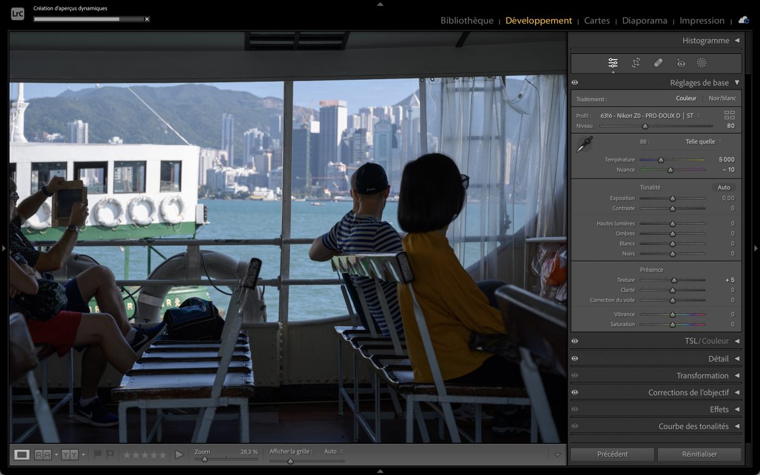Pick the white balance eyedropper
Screen dimensions: 760x475
(x=583, y=144)
